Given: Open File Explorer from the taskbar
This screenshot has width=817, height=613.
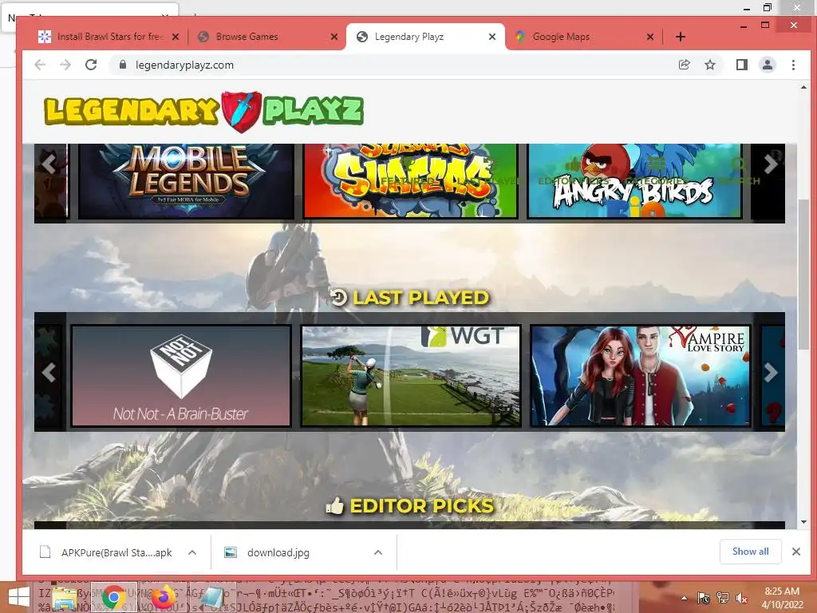Looking at the screenshot, I should (x=65, y=598).
